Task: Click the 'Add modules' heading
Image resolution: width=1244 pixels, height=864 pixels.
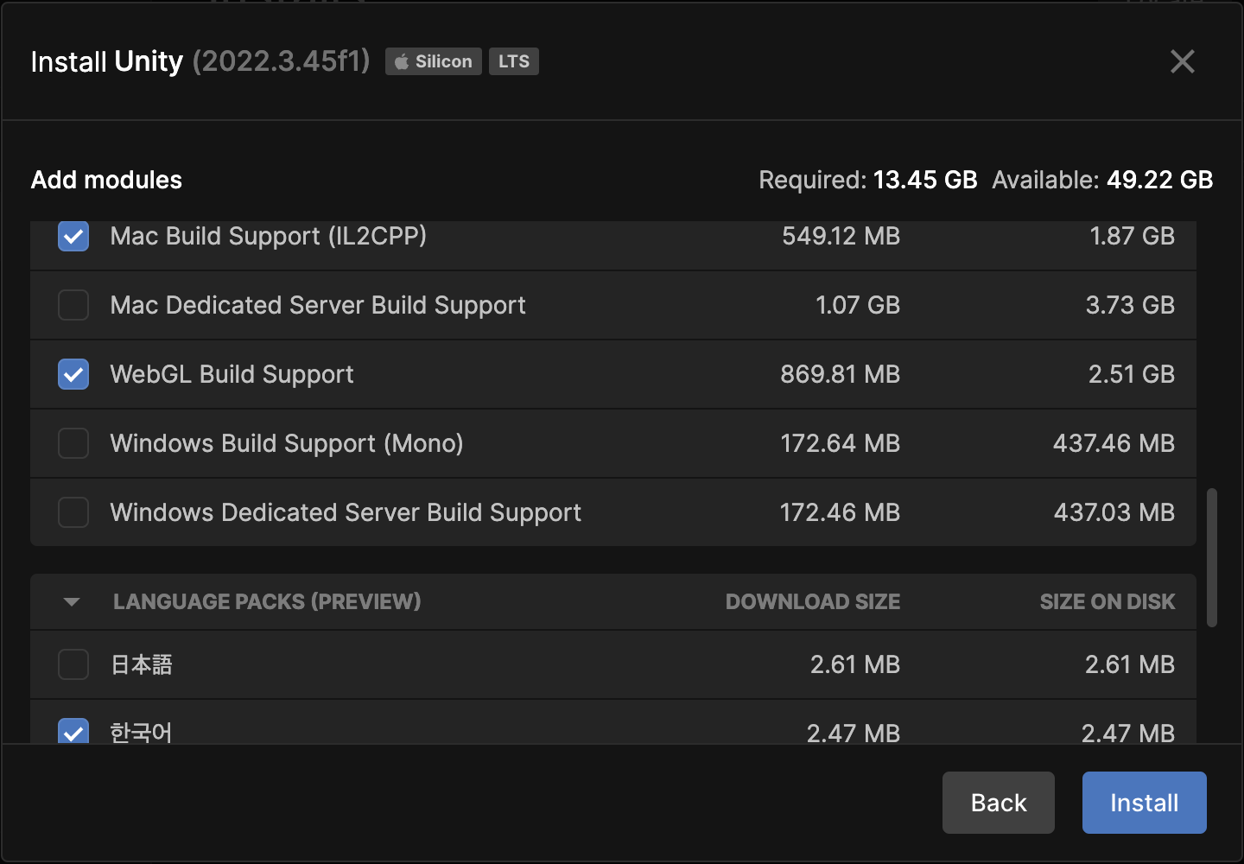Action: point(106,180)
